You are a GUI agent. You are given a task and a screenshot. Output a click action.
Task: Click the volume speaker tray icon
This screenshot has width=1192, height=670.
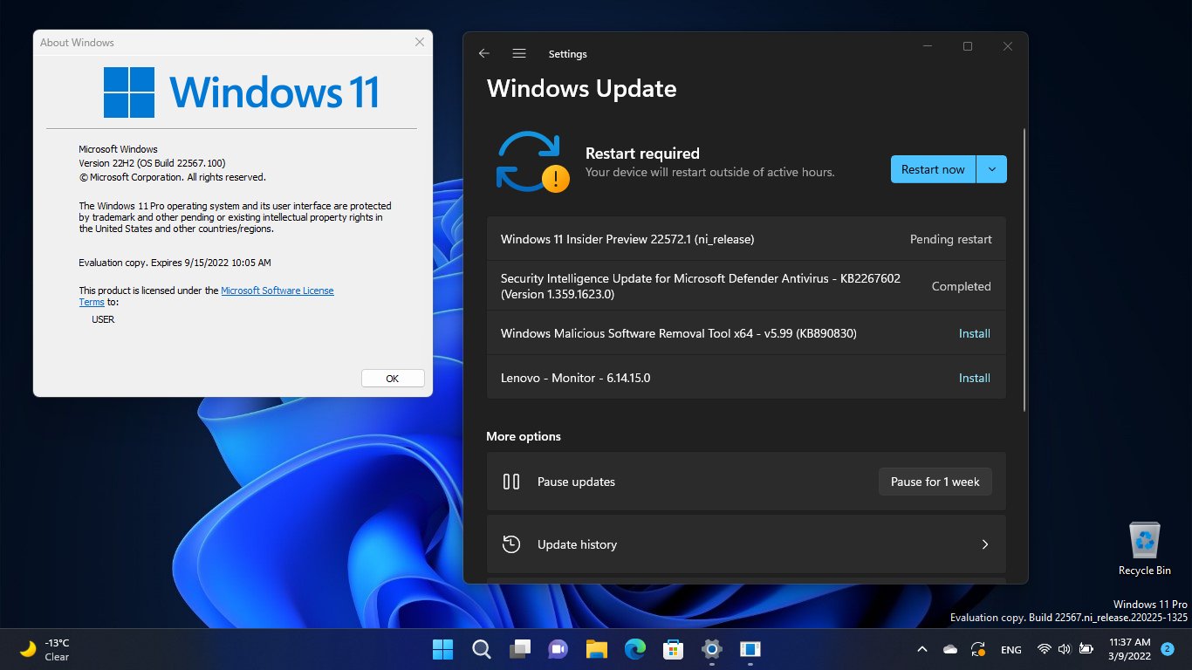tap(1064, 649)
